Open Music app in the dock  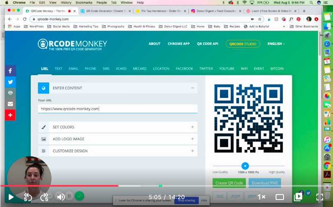[x=327, y=140]
